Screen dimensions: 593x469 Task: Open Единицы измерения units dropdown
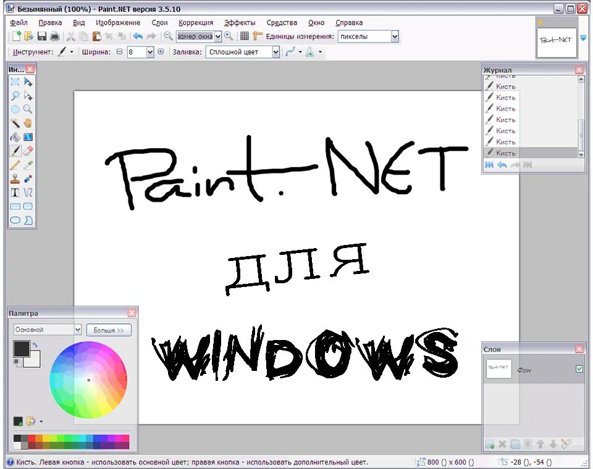click(395, 36)
